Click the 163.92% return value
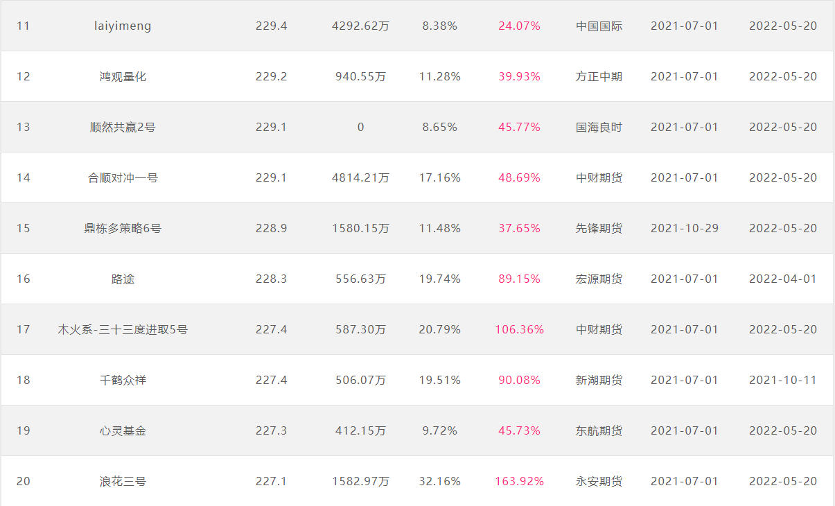This screenshot has width=835, height=506. coord(519,482)
